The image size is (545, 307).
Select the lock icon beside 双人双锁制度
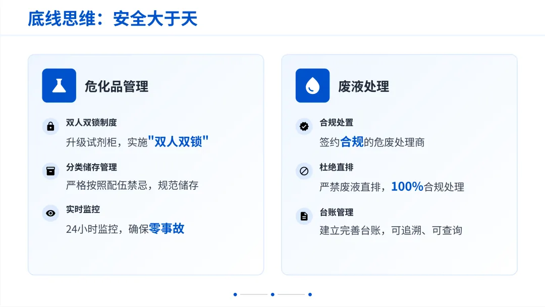click(x=50, y=126)
